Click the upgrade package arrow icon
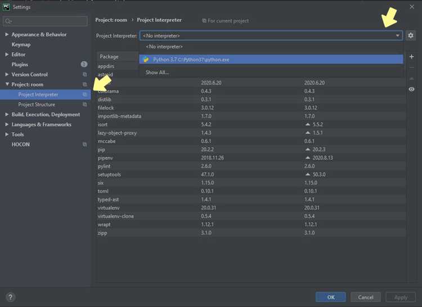 point(411,78)
